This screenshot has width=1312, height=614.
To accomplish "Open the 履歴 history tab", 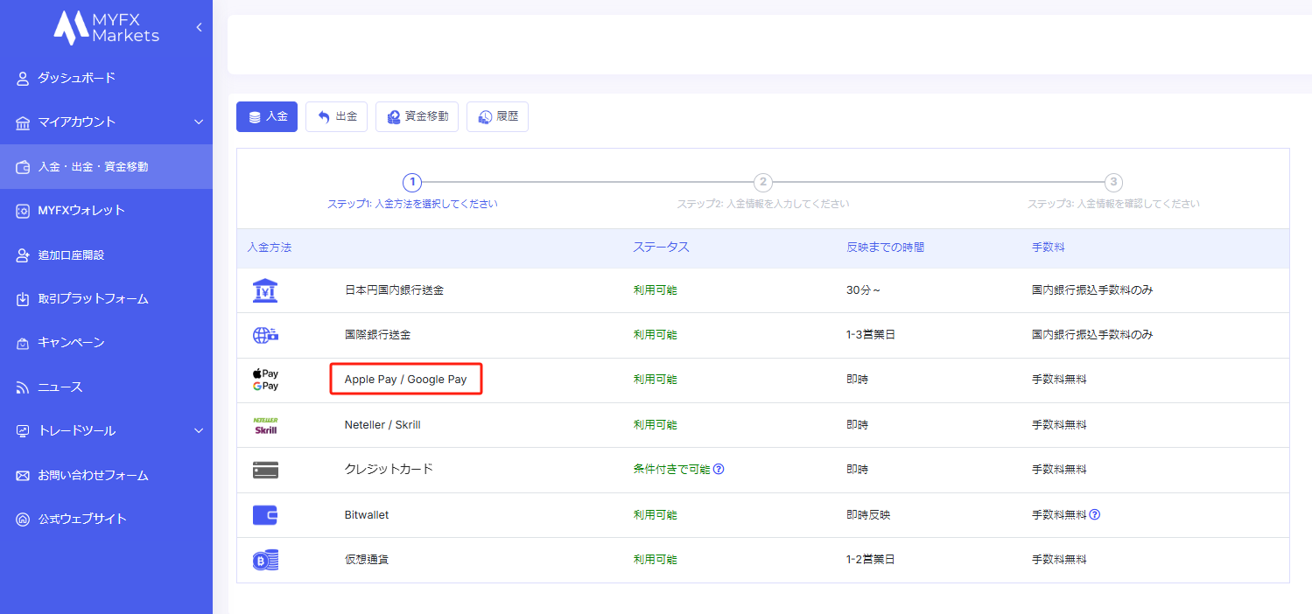I will (497, 116).
